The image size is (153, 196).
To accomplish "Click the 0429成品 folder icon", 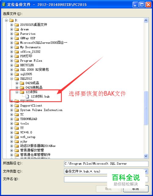I will pyautogui.click(x=22, y=83).
